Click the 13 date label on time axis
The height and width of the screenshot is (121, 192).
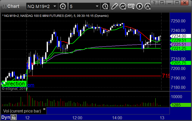tap(162, 118)
